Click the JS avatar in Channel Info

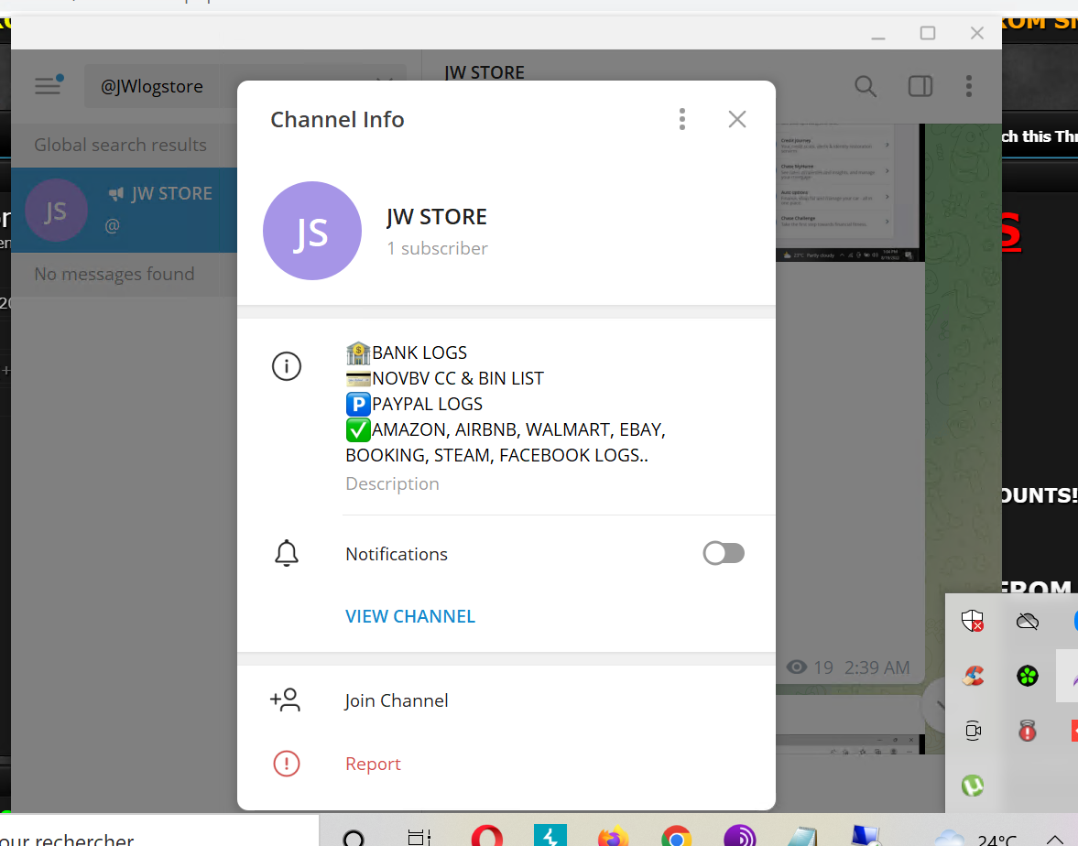pyautogui.click(x=312, y=231)
